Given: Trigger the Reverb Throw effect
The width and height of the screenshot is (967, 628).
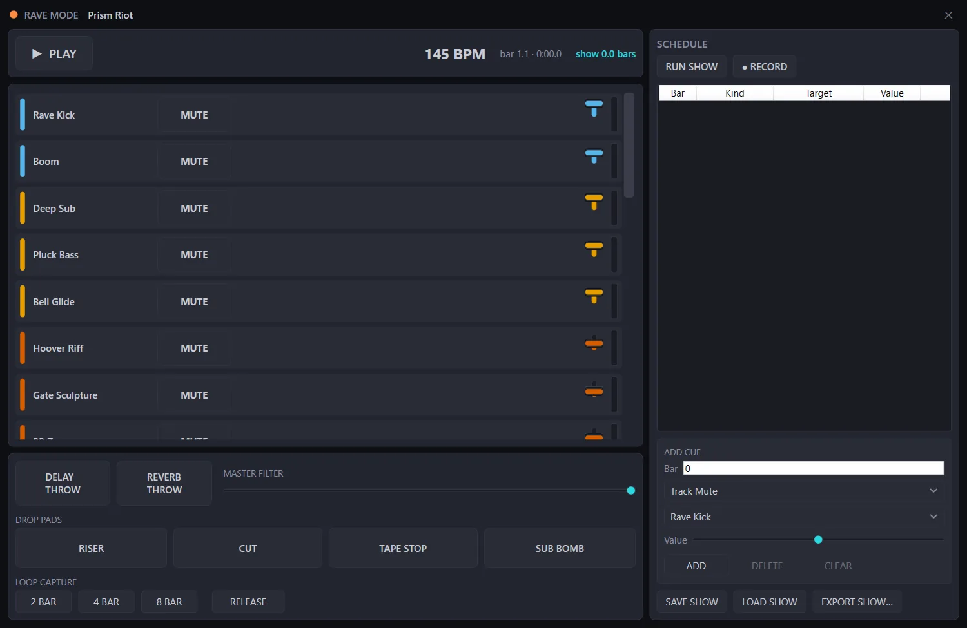Looking at the screenshot, I should tap(164, 483).
